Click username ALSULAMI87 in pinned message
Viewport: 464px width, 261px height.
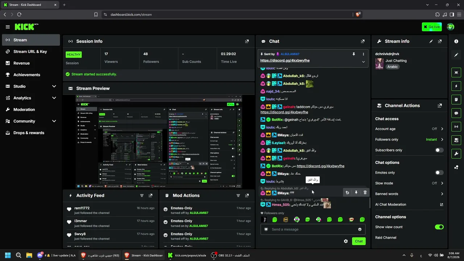pos(290,54)
